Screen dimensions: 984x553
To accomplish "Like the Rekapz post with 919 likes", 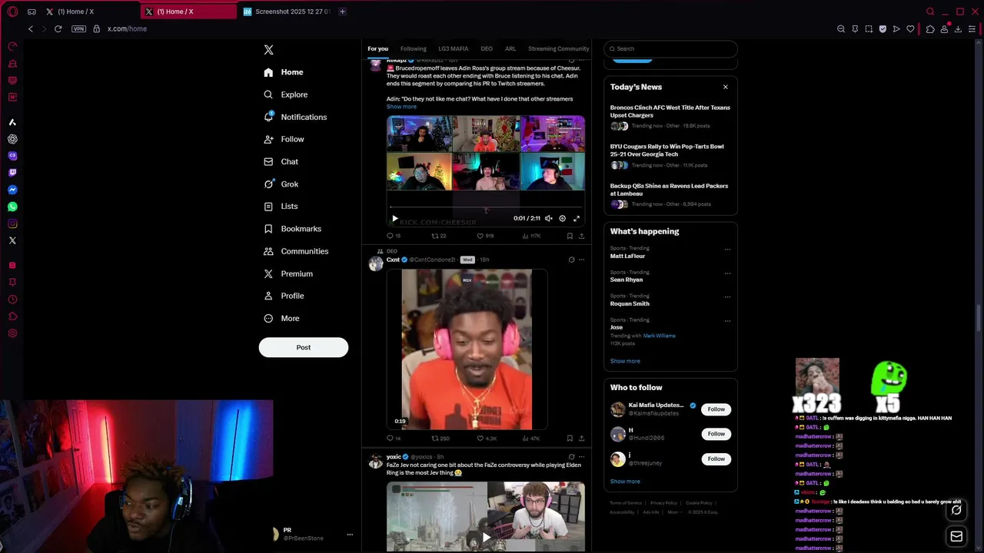I will point(485,236).
